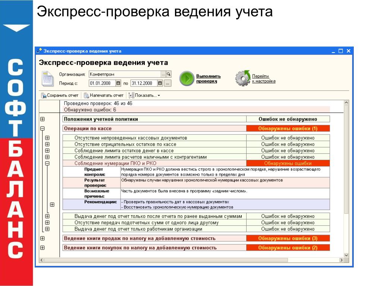
Task: Open the organization selection ellipsis button
Action: 163,74
